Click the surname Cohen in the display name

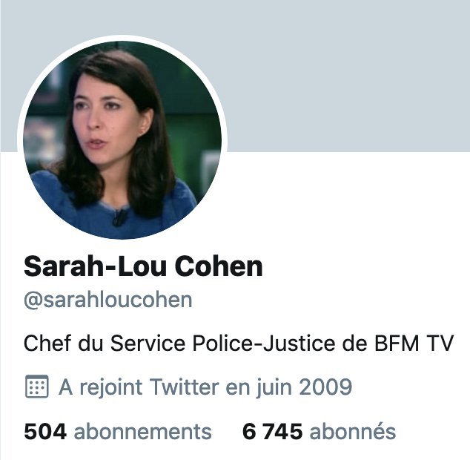click(219, 266)
